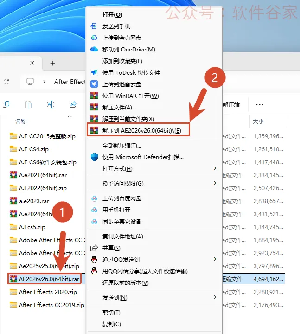Select 还原以前的版本(V)
Screen dimensions: 300x334
pos(125,283)
